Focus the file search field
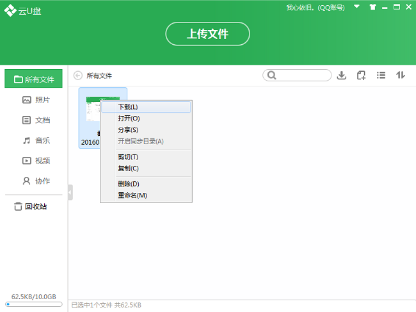Screen dimensions: 416x312 pyautogui.click(x=297, y=75)
